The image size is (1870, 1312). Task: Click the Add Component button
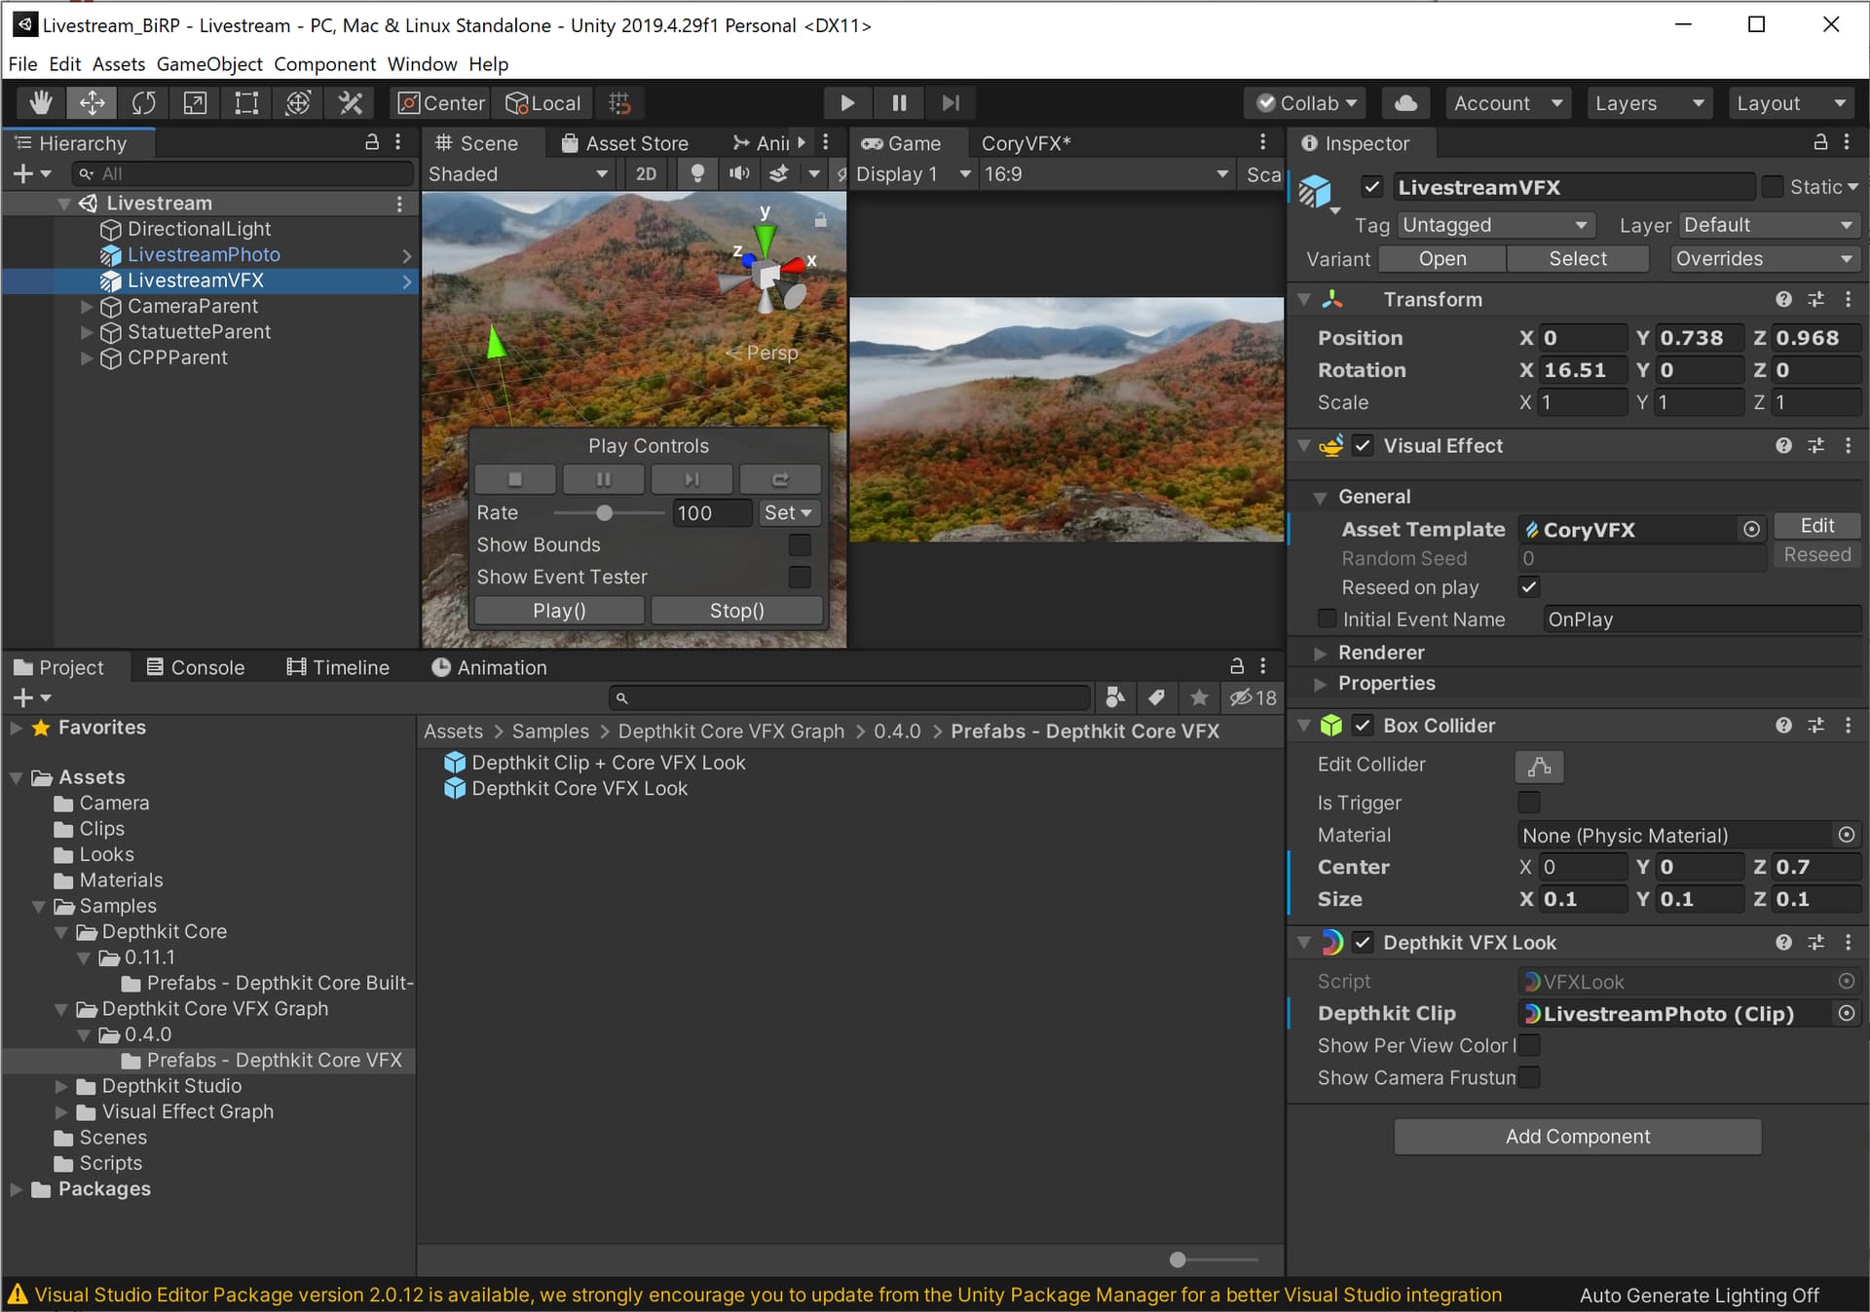[x=1577, y=1137]
